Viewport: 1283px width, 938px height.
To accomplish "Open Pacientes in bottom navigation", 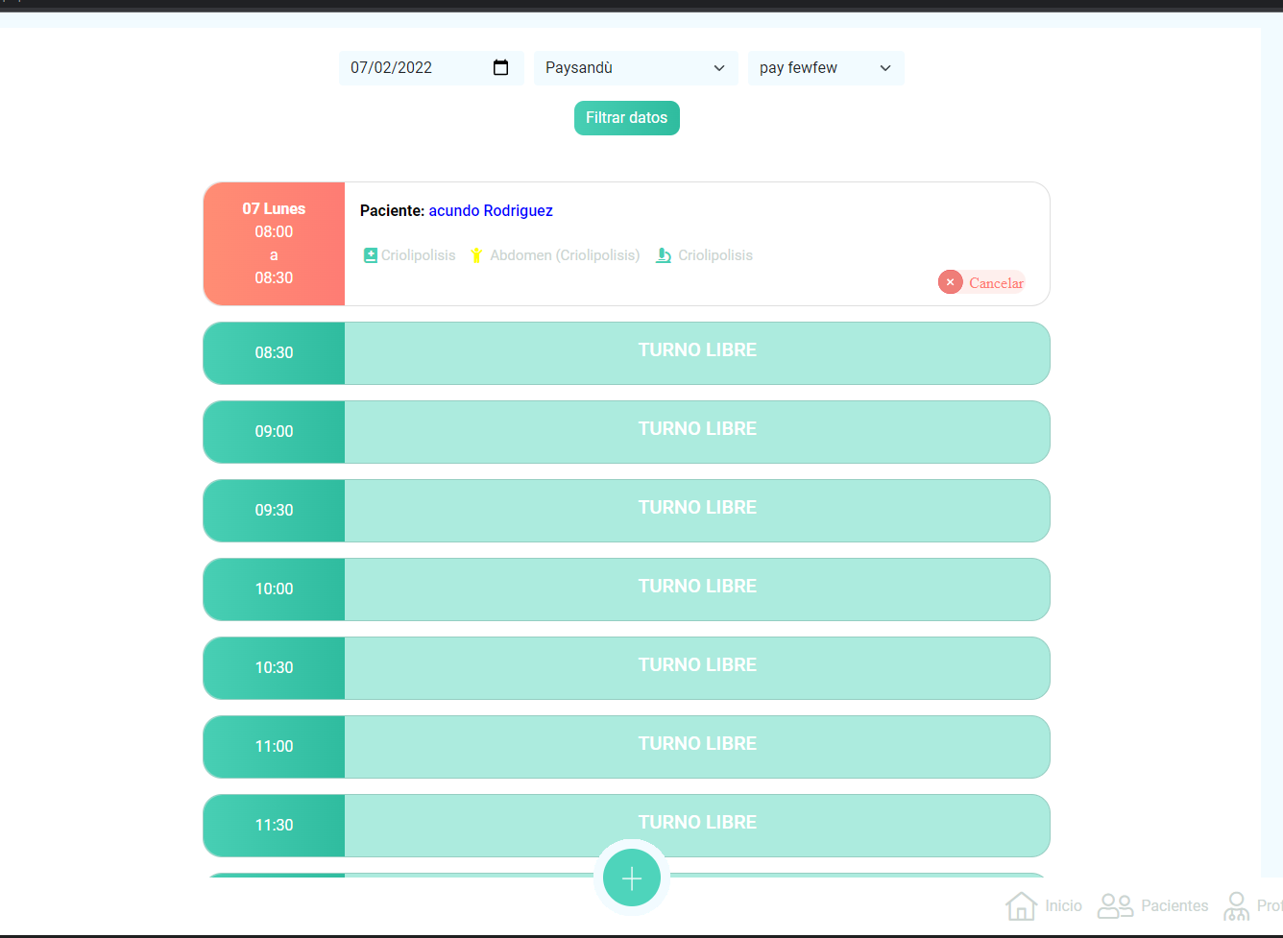I will (1153, 905).
